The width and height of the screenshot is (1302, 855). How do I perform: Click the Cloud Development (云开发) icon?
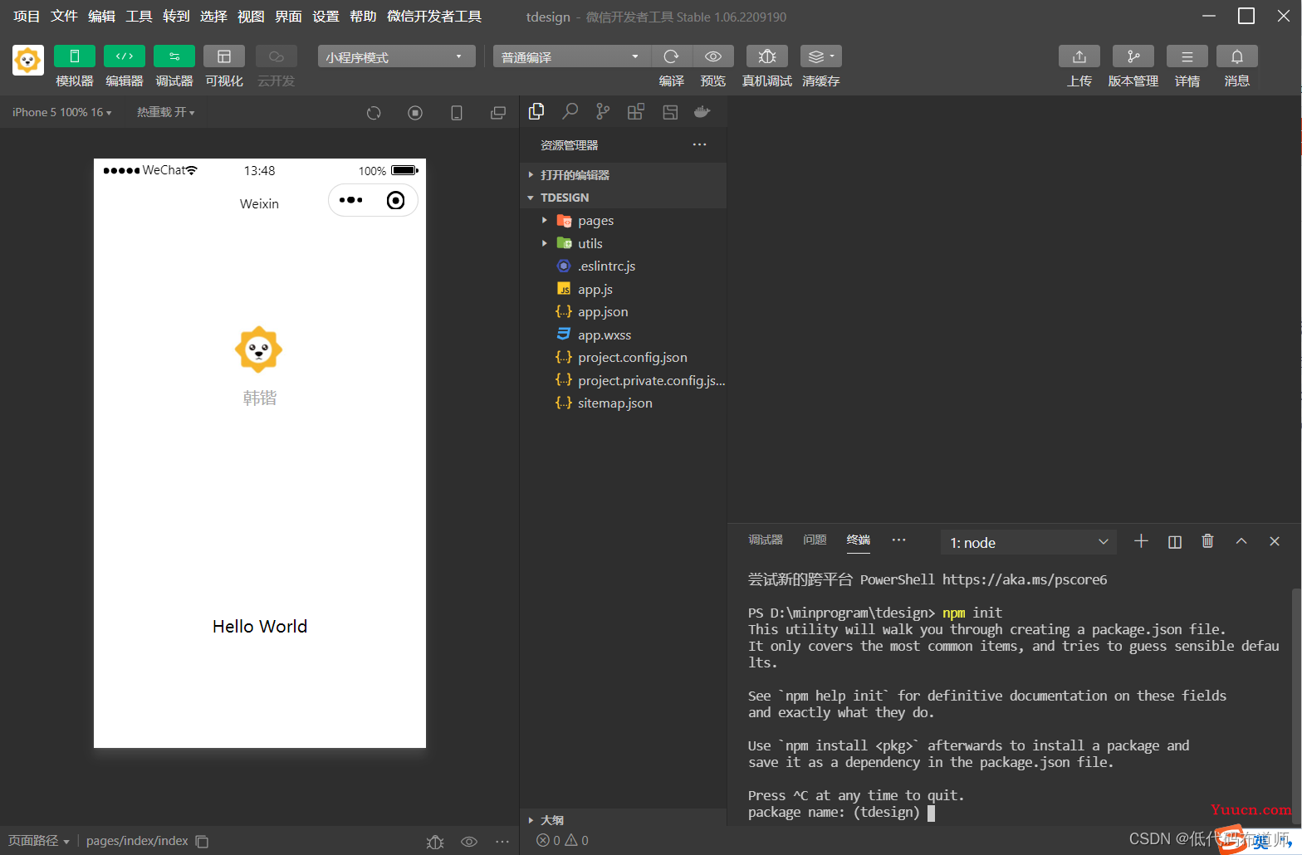click(x=277, y=56)
